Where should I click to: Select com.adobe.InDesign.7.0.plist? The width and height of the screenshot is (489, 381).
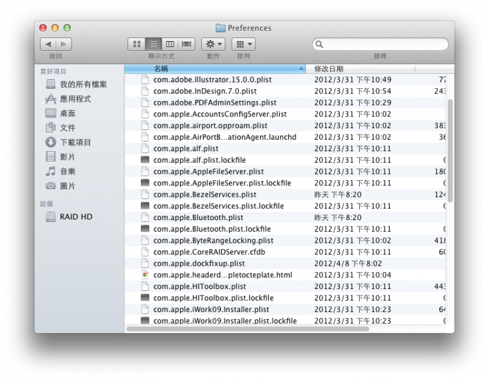205,91
